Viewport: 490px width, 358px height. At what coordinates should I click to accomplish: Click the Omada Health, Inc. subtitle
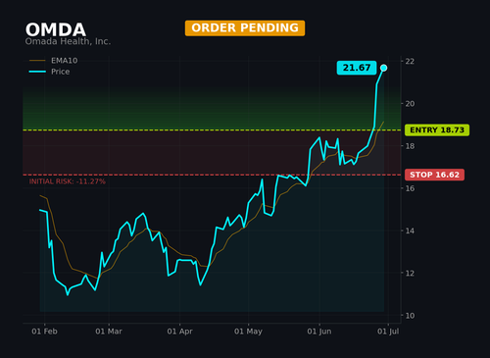tap(68, 41)
